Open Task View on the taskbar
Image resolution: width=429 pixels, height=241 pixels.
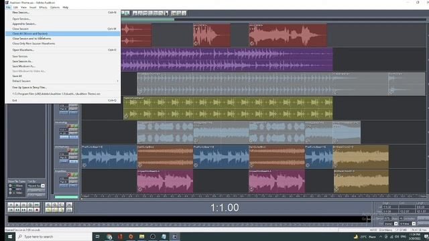[97, 236]
